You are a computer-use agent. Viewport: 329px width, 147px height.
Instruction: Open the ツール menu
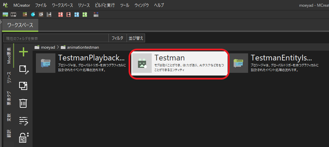(125, 5)
